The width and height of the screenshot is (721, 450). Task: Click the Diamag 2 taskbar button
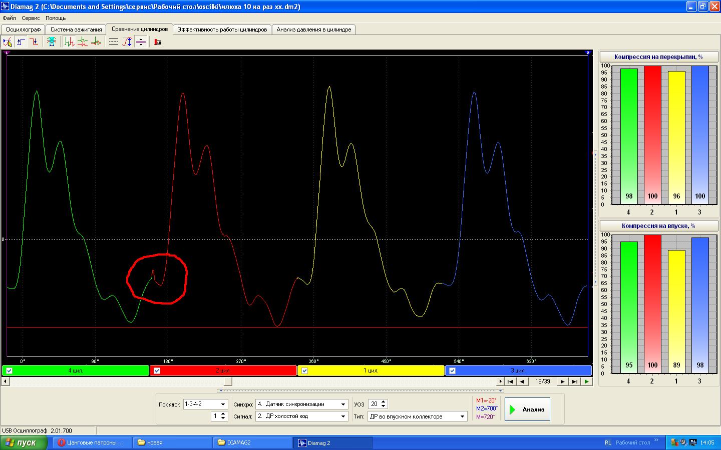333,442
